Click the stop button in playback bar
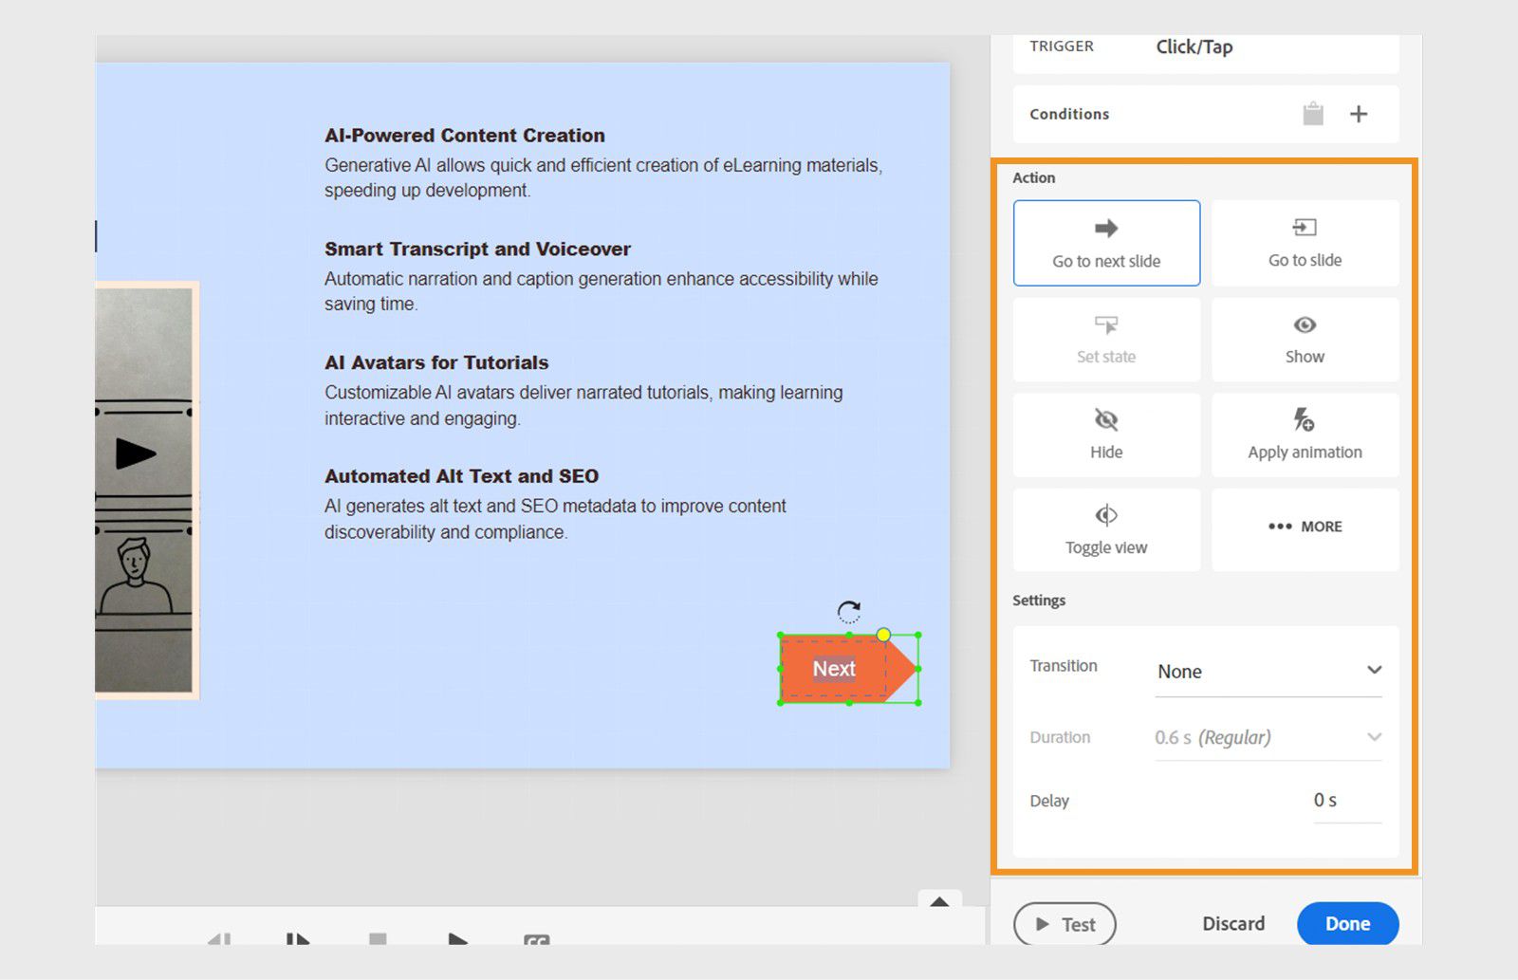 tap(379, 941)
